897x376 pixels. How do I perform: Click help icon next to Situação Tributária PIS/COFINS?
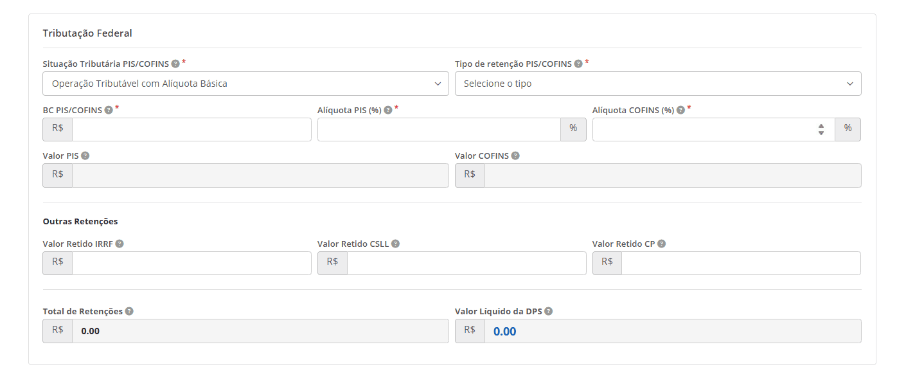coord(175,64)
